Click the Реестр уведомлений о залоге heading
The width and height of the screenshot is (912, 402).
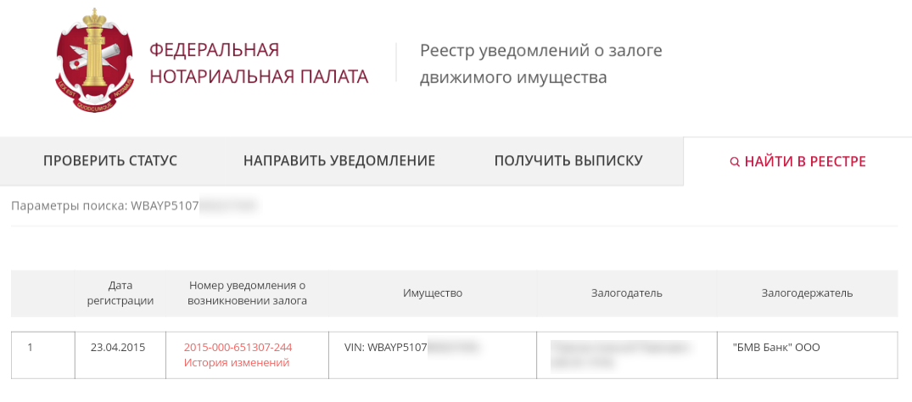click(540, 64)
